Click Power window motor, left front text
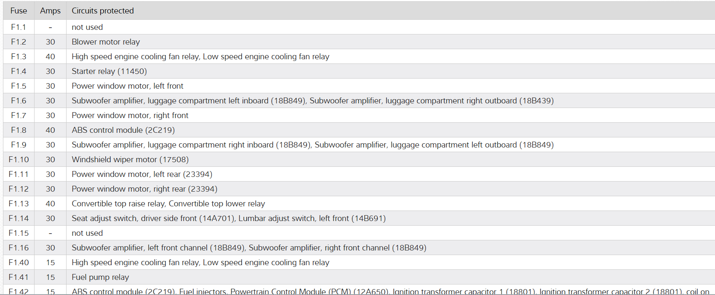Image resolution: width=715 pixels, height=295 pixels. click(x=127, y=86)
